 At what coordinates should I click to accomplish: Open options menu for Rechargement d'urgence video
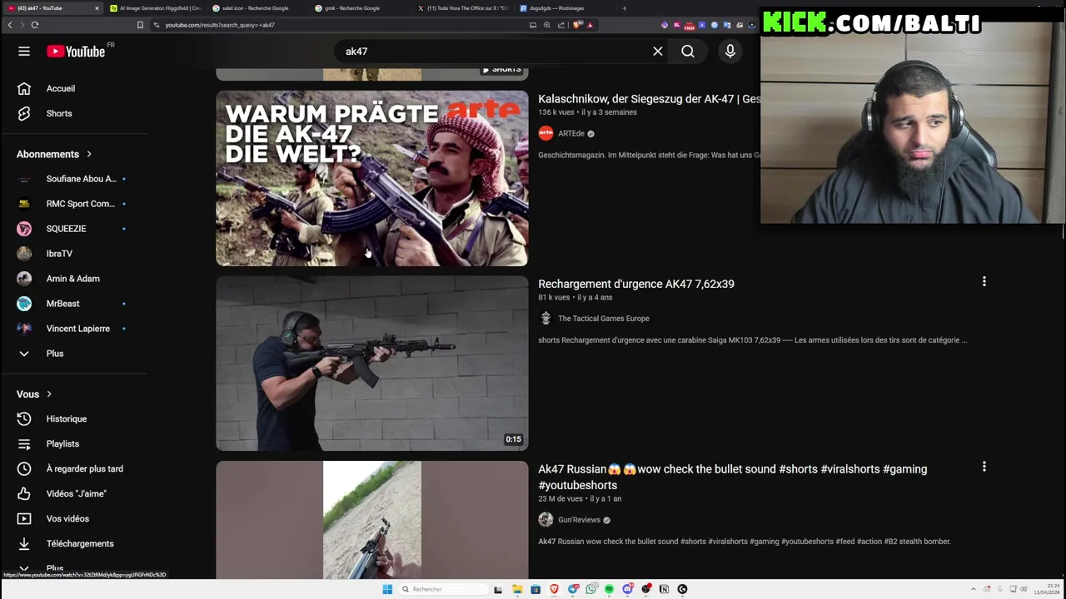click(x=984, y=282)
